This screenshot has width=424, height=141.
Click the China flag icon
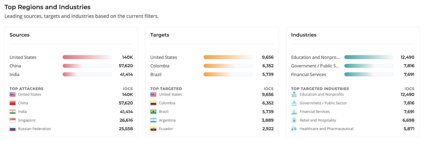[x=12, y=103]
